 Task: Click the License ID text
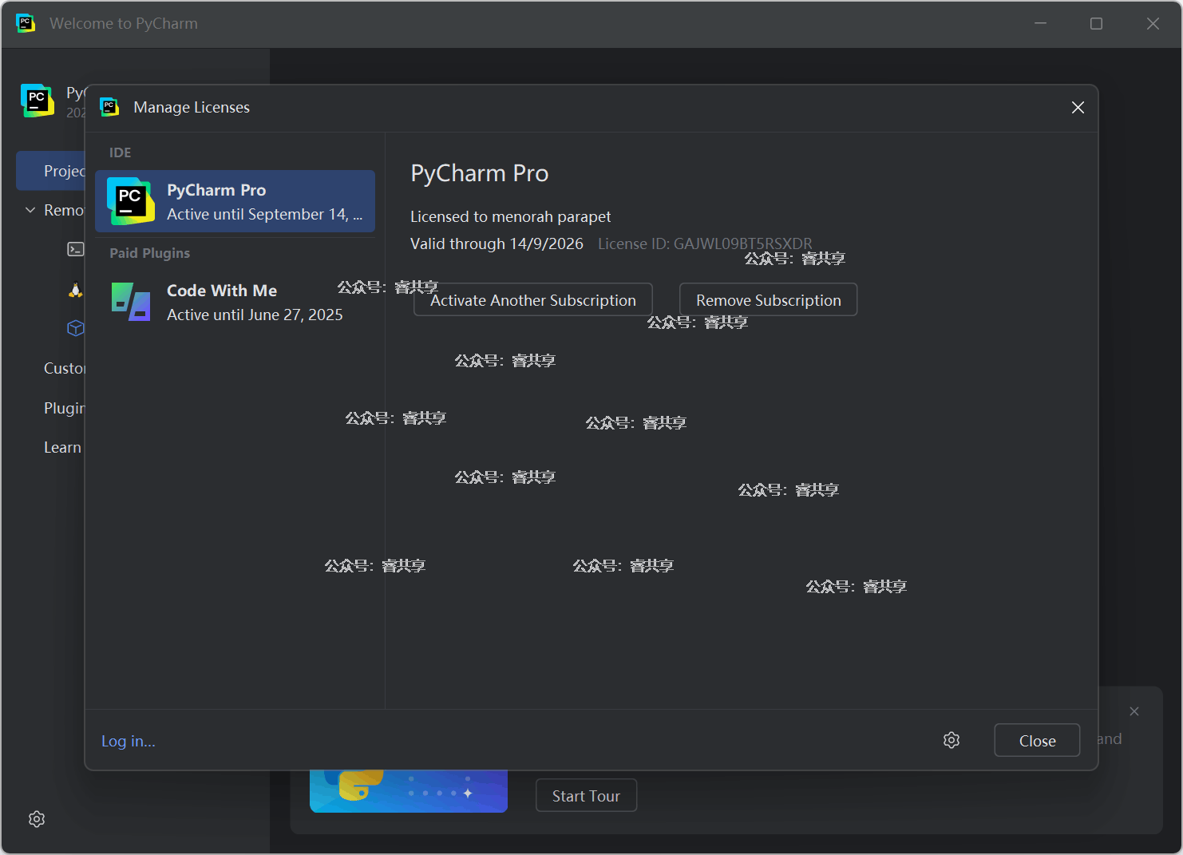pyautogui.click(x=705, y=243)
